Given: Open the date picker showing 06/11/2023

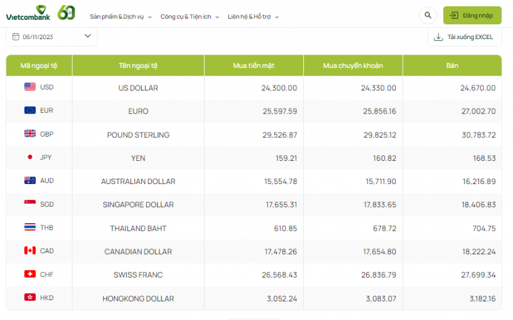Looking at the screenshot, I should (51, 37).
